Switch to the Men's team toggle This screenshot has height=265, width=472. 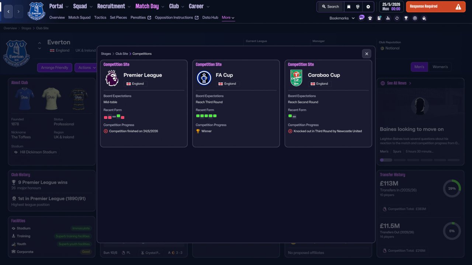(419, 67)
